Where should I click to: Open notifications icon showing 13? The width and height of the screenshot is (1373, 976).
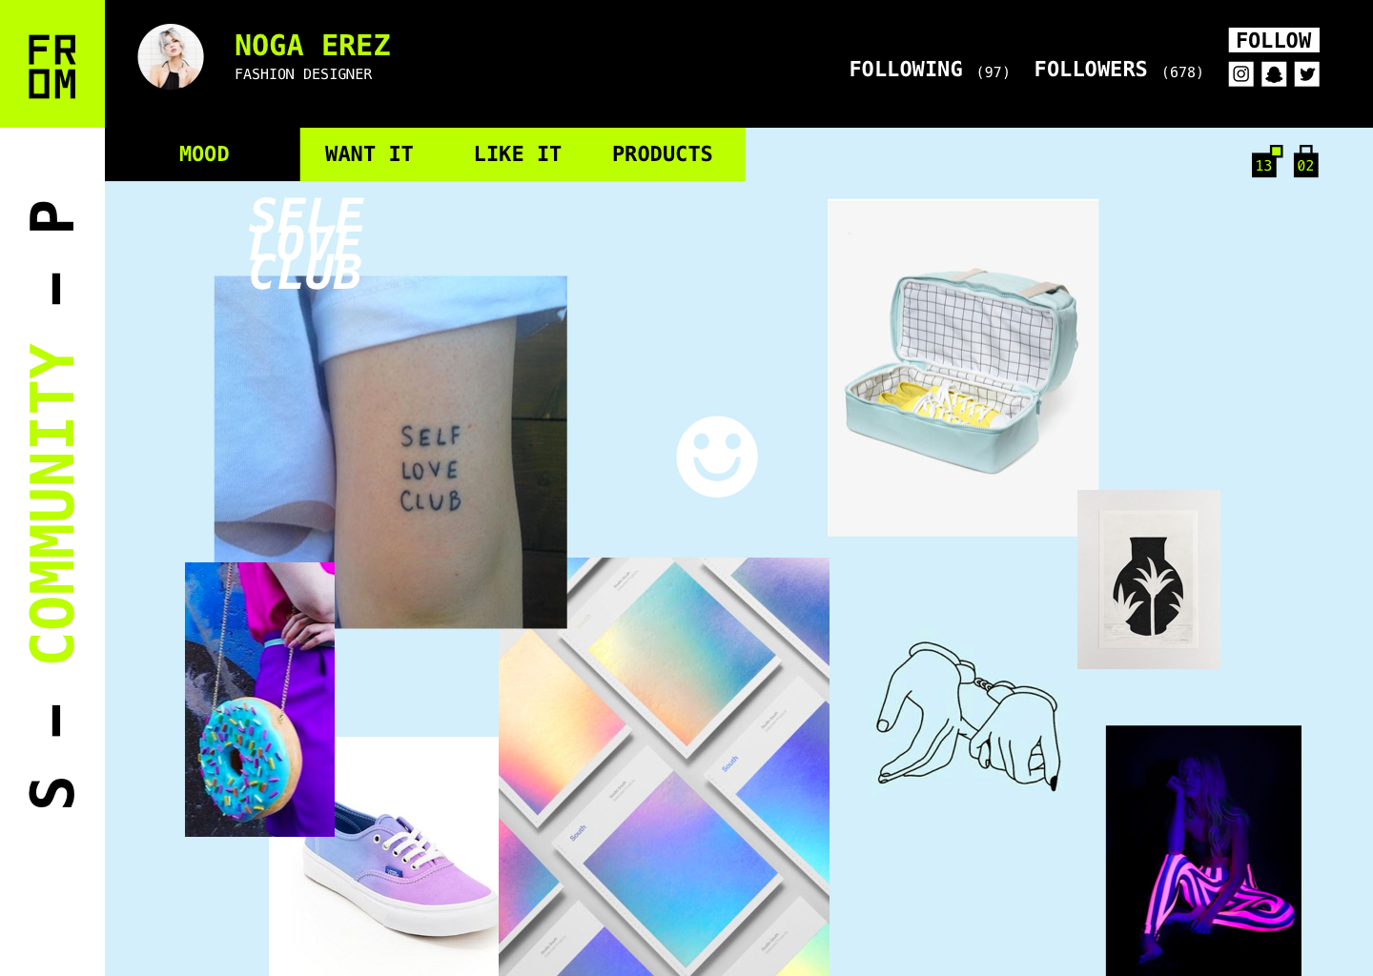coord(1266,161)
